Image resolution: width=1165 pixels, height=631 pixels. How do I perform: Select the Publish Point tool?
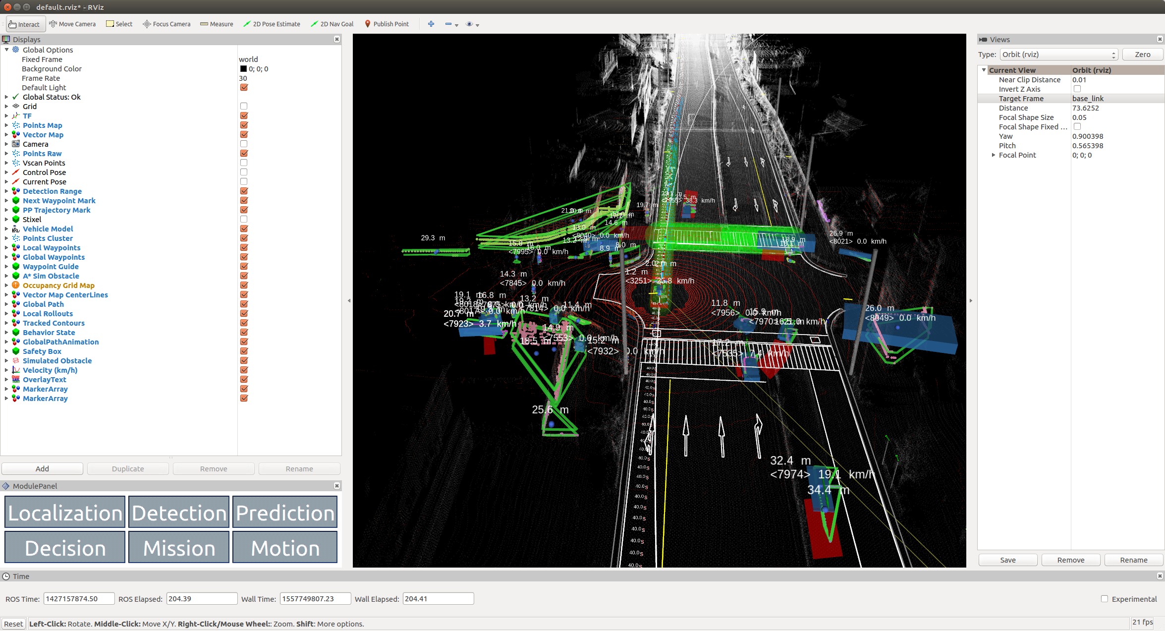point(387,24)
